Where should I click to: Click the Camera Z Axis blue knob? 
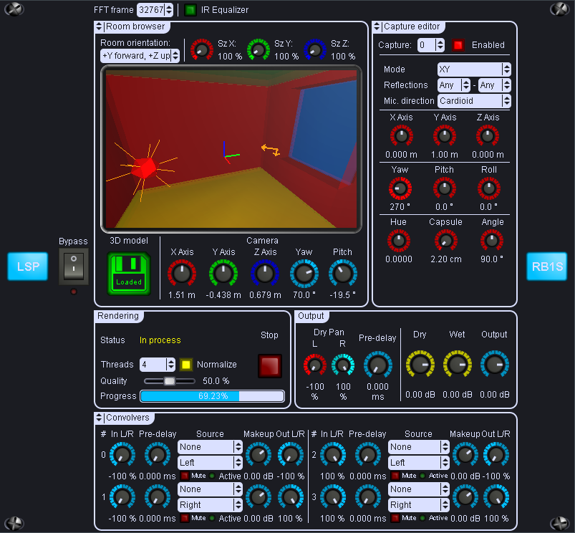tap(265, 273)
